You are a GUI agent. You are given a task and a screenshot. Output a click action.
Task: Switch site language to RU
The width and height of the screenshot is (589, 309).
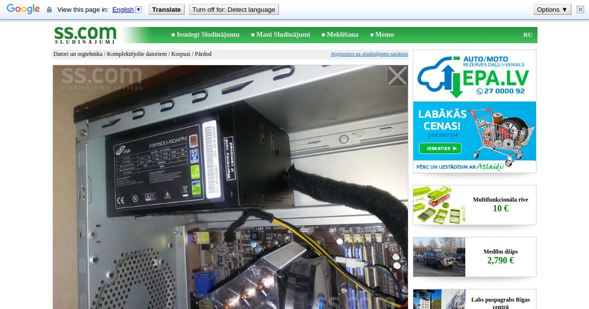pyautogui.click(x=528, y=35)
